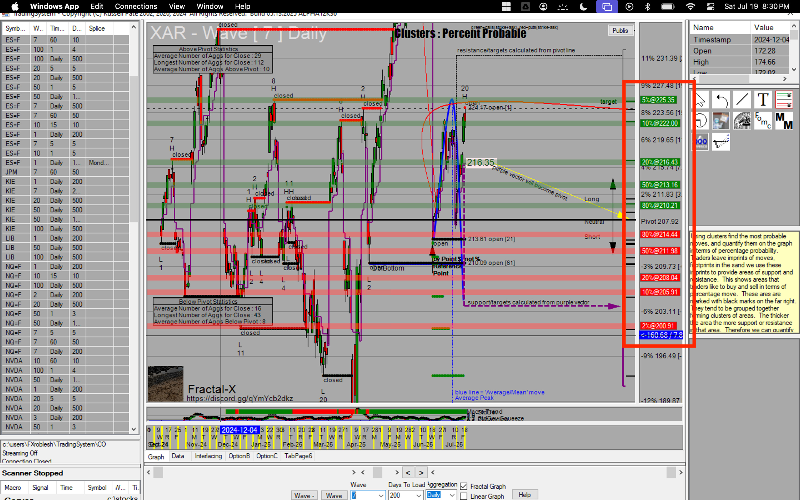This screenshot has height=500, width=800.
Task: Open the Days To Load dropdown
Action: [419, 495]
